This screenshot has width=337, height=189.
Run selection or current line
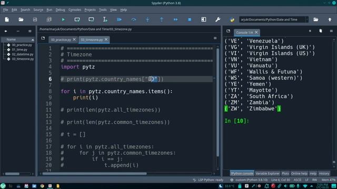[x=105, y=19]
